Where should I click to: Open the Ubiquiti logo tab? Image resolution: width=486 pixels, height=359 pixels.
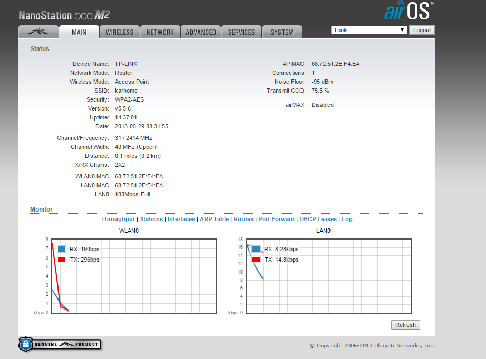[x=38, y=32]
